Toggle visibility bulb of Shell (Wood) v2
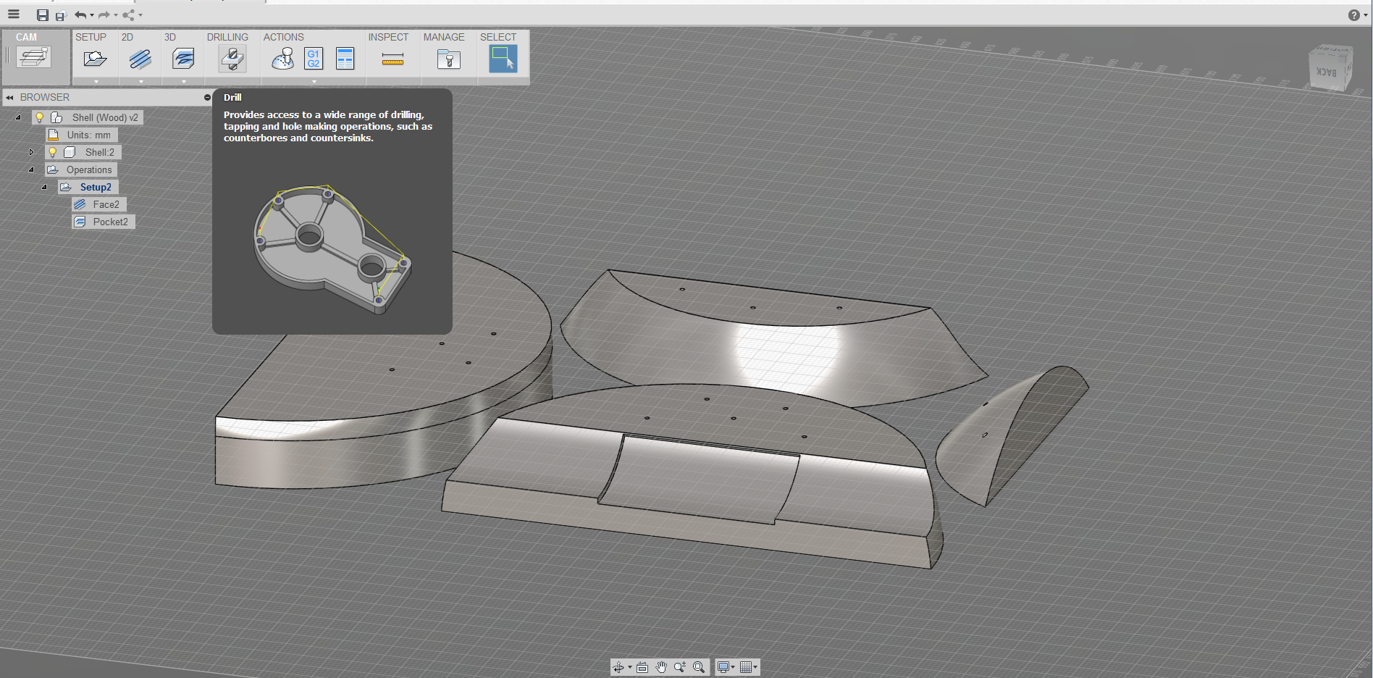This screenshot has width=1373, height=678. click(x=40, y=117)
